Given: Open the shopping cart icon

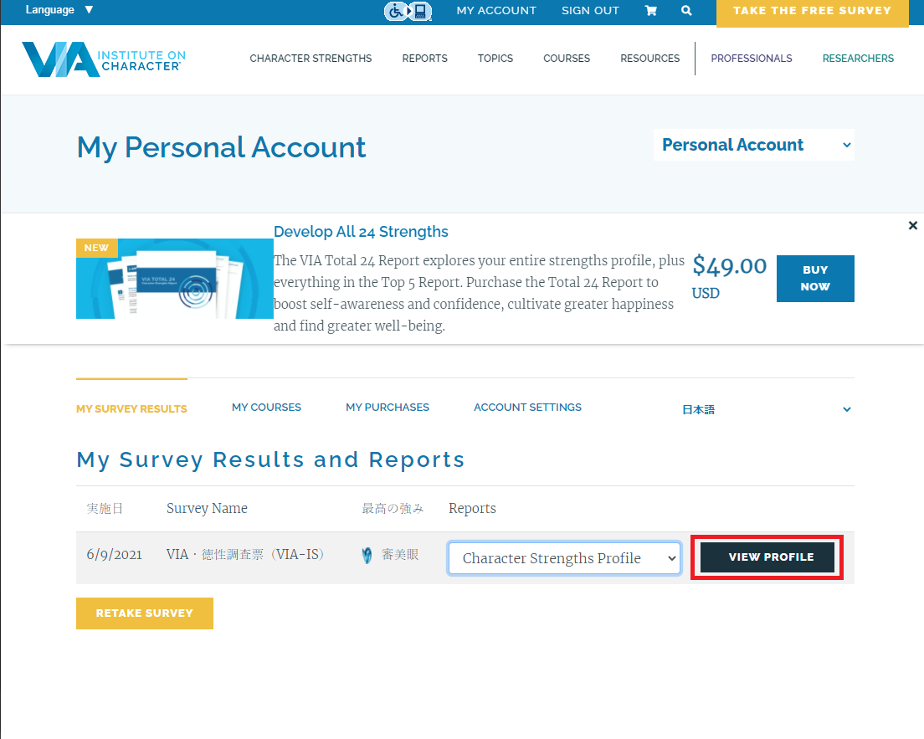Looking at the screenshot, I should (x=651, y=11).
